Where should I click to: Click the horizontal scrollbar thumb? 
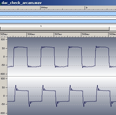click(x=55, y=29)
